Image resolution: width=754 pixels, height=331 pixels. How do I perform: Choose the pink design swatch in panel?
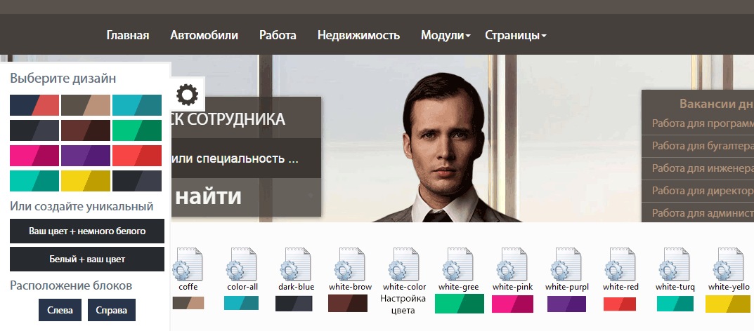click(34, 156)
